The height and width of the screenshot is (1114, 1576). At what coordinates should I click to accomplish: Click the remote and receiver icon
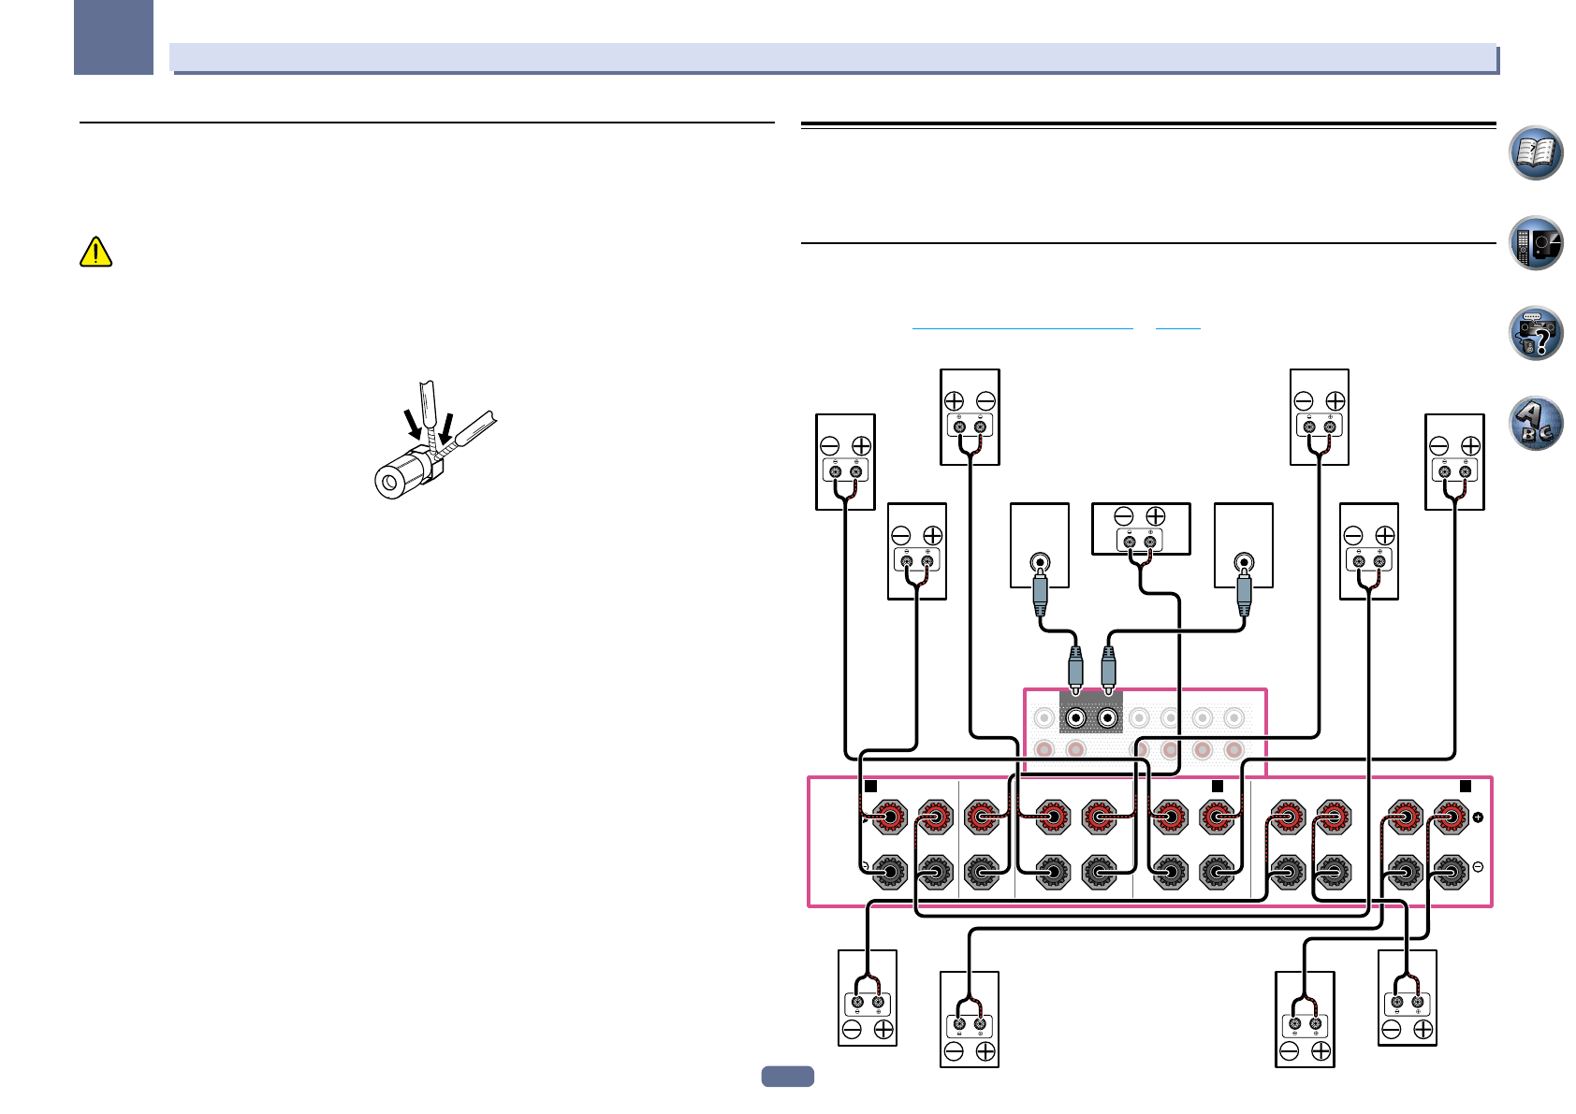tap(1536, 243)
